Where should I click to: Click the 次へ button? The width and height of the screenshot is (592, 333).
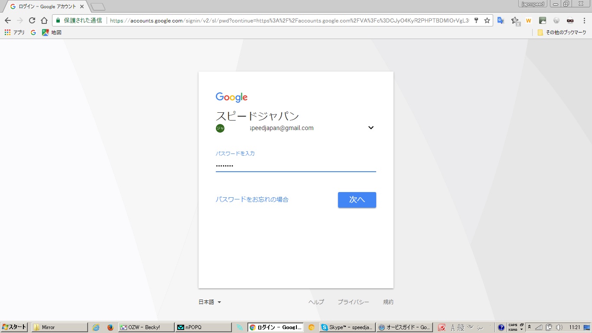click(x=357, y=200)
